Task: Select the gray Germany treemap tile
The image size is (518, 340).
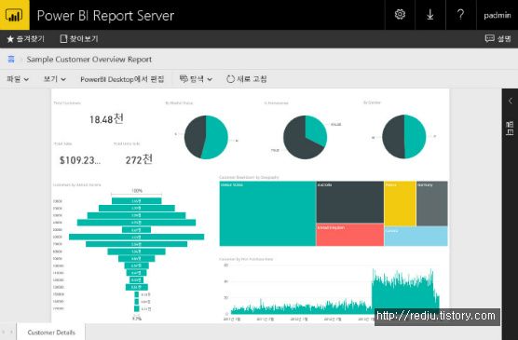Action: [432, 204]
